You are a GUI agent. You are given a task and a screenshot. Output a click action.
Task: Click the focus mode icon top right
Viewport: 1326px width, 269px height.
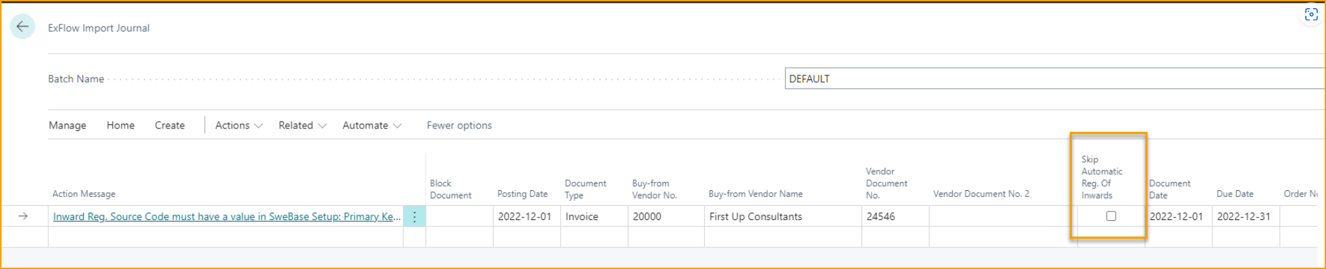1311,14
